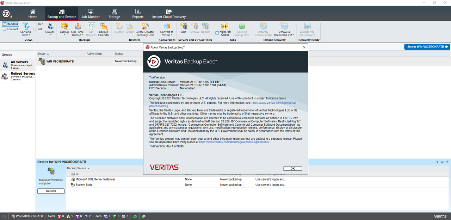Click the last device icon in status bar

point(144,216)
